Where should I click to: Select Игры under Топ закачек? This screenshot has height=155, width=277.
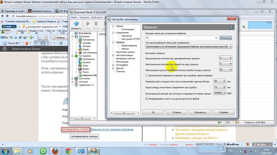(85, 65)
